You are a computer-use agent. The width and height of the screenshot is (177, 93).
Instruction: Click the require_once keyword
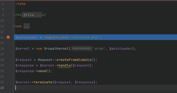click(x=56, y=37)
